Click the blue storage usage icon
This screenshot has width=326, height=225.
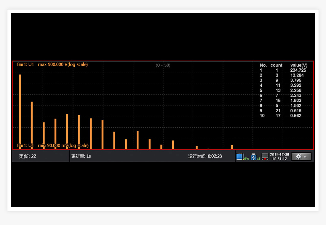coord(240,157)
